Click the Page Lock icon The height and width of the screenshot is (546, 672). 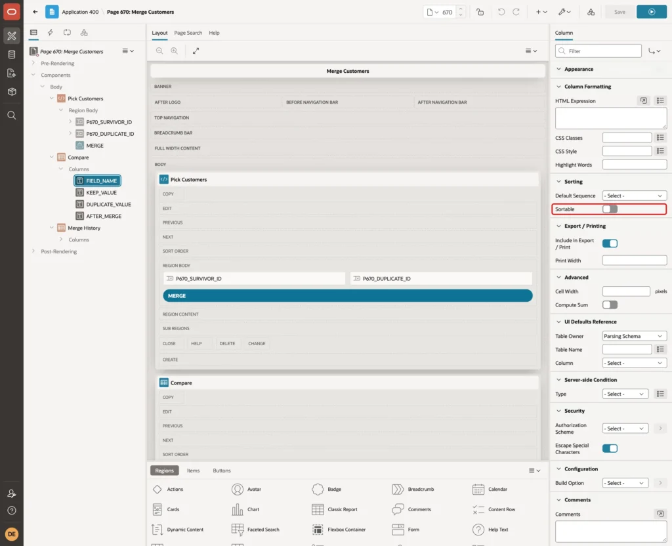click(480, 12)
